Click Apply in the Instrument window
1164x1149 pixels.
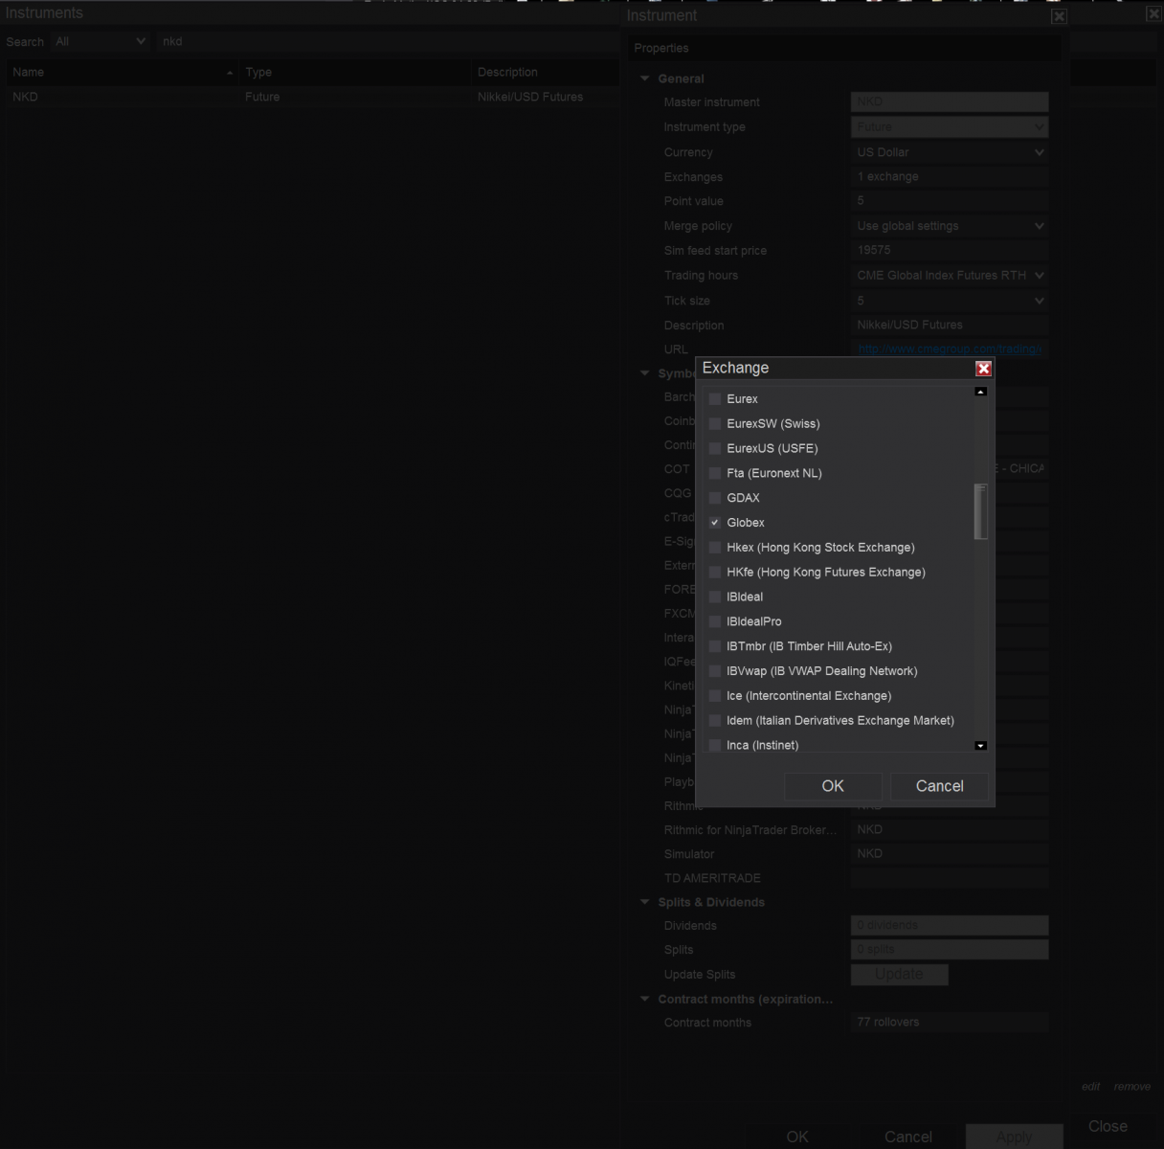1015,1137
